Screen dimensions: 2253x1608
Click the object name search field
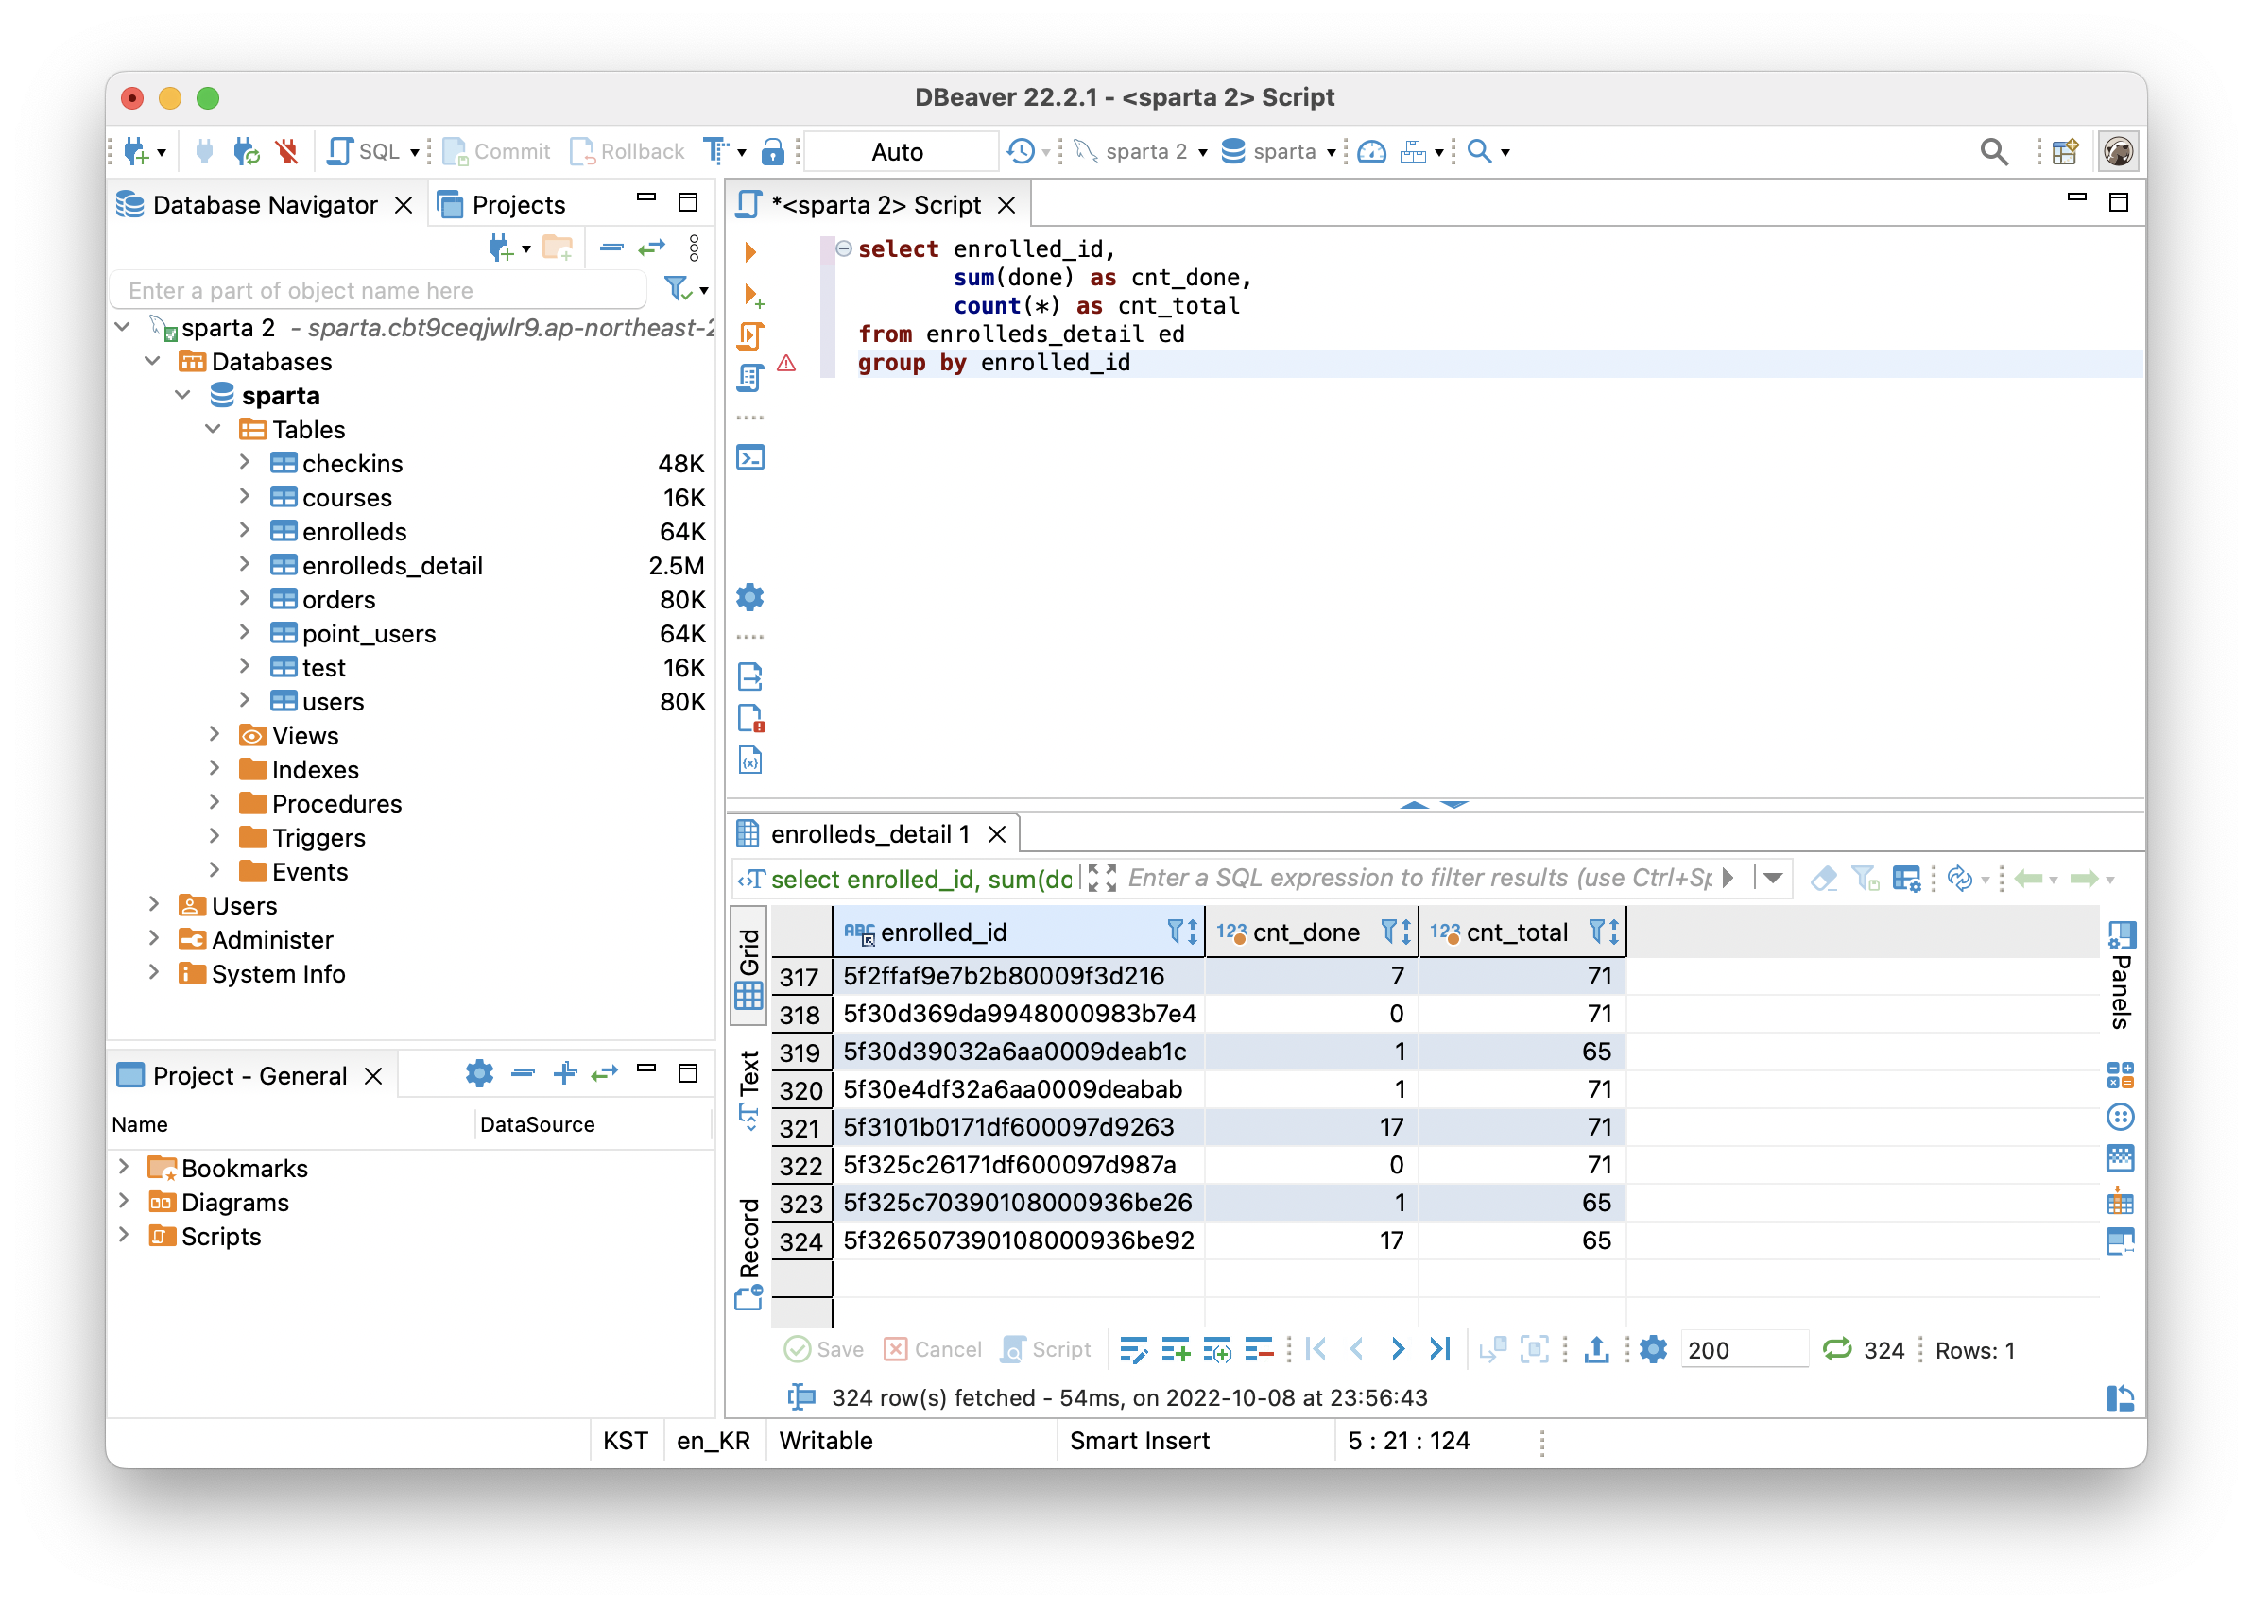(378, 290)
